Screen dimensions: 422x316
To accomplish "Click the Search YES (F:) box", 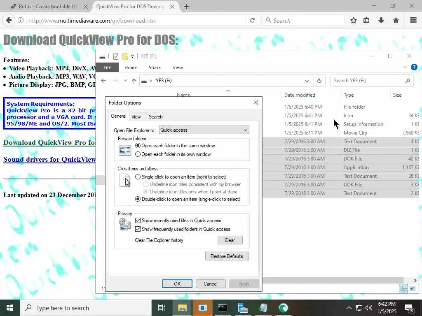I will (x=372, y=81).
